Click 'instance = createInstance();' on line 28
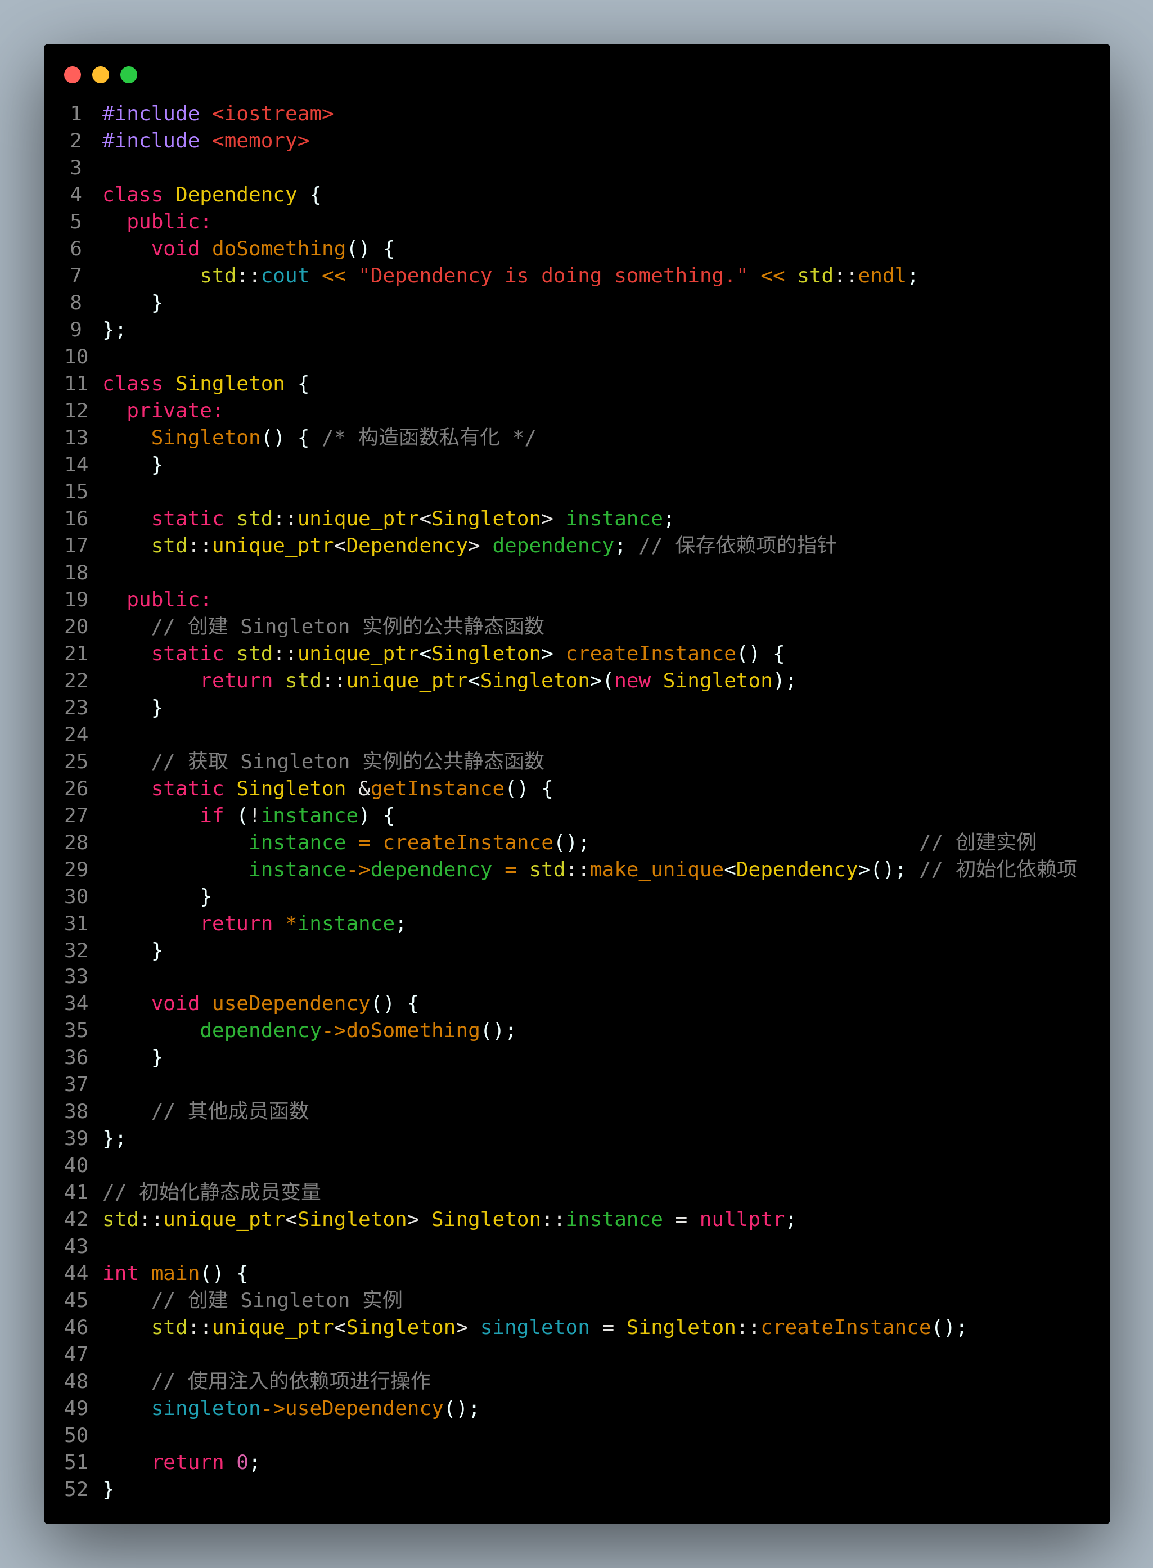The height and width of the screenshot is (1568, 1153). click(419, 843)
